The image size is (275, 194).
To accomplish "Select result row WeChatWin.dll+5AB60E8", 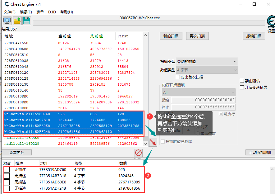I will click(x=73, y=126).
